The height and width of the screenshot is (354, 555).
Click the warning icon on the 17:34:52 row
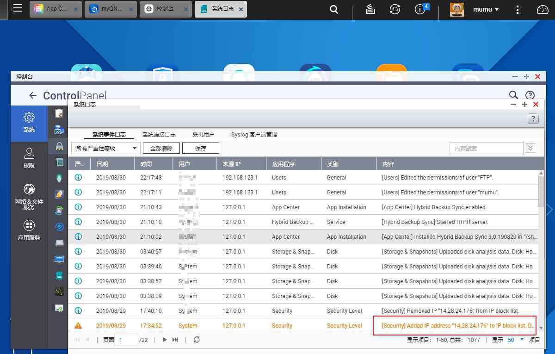coord(78,325)
